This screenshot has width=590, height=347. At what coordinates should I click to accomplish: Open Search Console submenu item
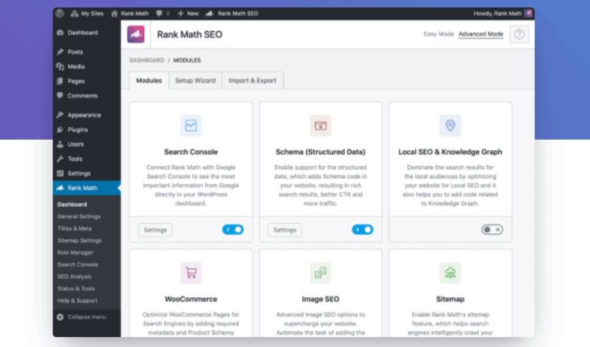77,264
